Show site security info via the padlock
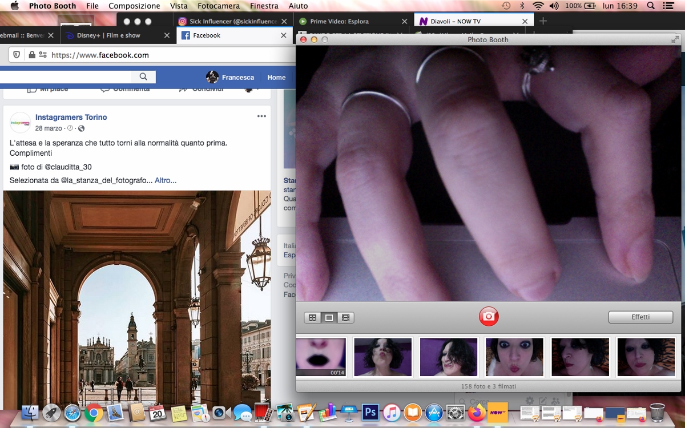Viewport: 685px width, 428px height. tap(31, 55)
